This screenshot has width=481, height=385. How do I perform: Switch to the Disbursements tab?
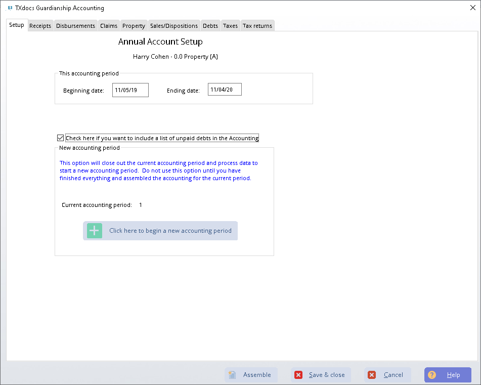[x=75, y=26]
